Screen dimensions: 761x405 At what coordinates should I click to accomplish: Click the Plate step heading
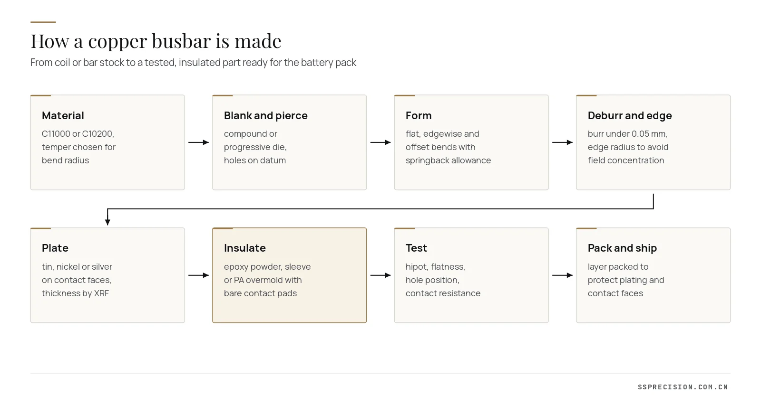click(x=55, y=248)
